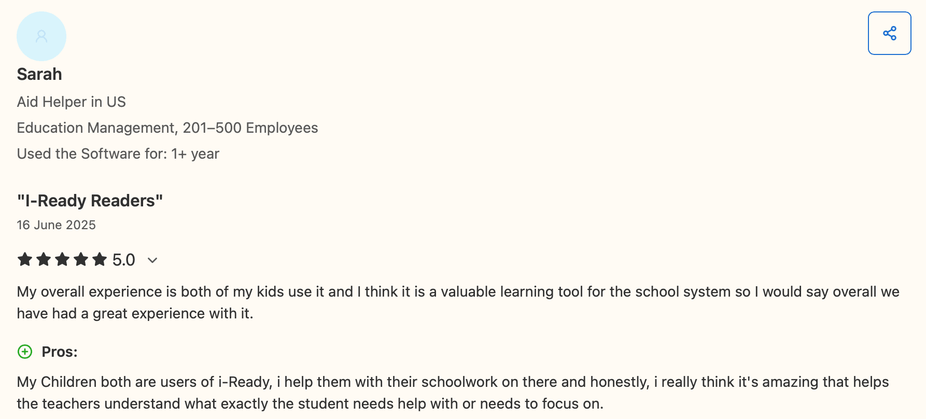
Task: Click the first star in the rating
Action: pos(24,259)
